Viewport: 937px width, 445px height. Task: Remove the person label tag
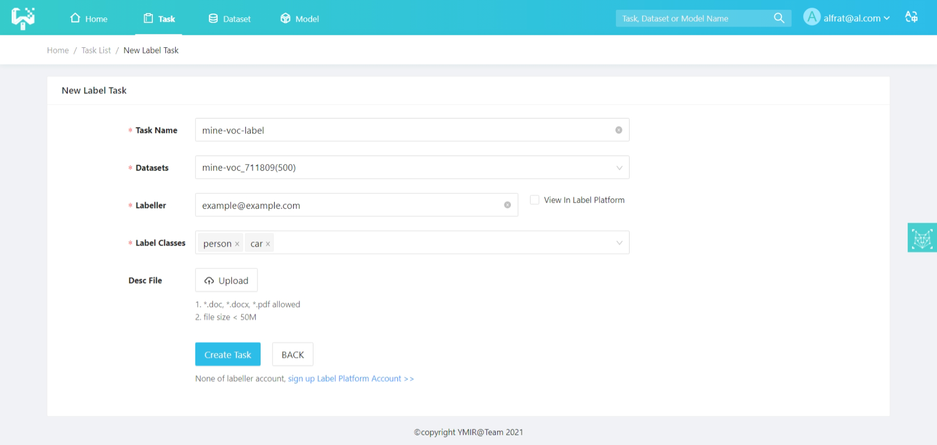click(237, 244)
